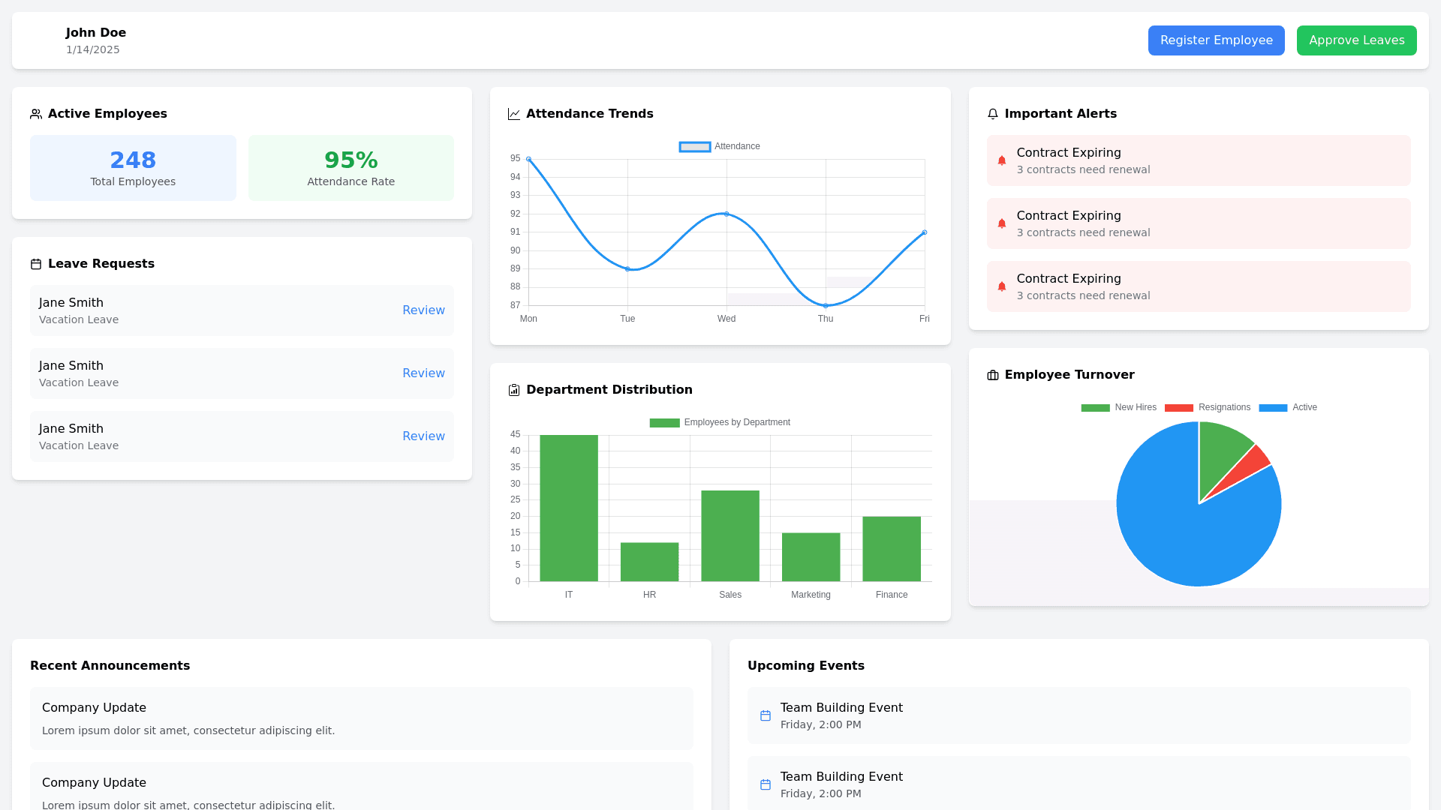Hide Resignations series via legend
This screenshot has height=810, width=1441.
coord(1179,408)
